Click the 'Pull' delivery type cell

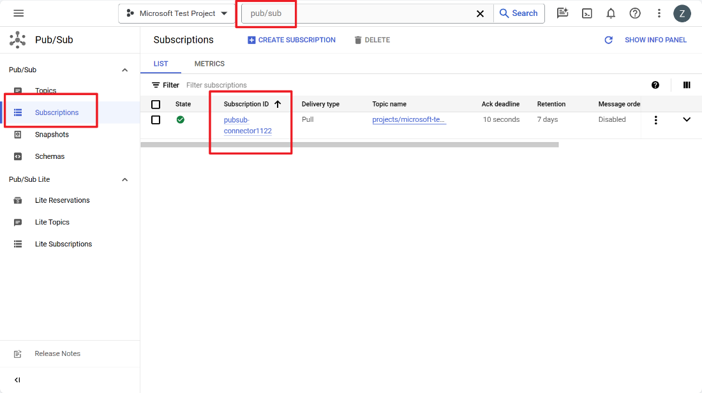click(x=308, y=119)
